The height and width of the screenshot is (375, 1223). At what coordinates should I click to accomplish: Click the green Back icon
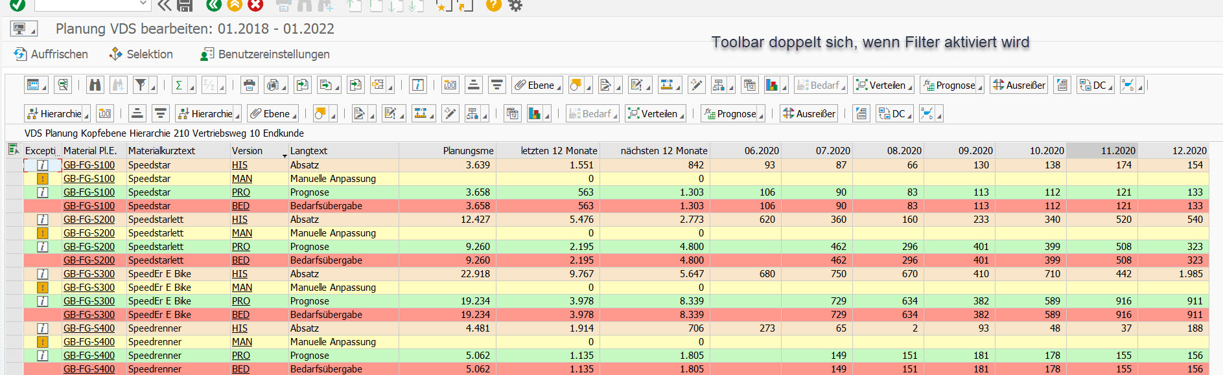[x=213, y=5]
